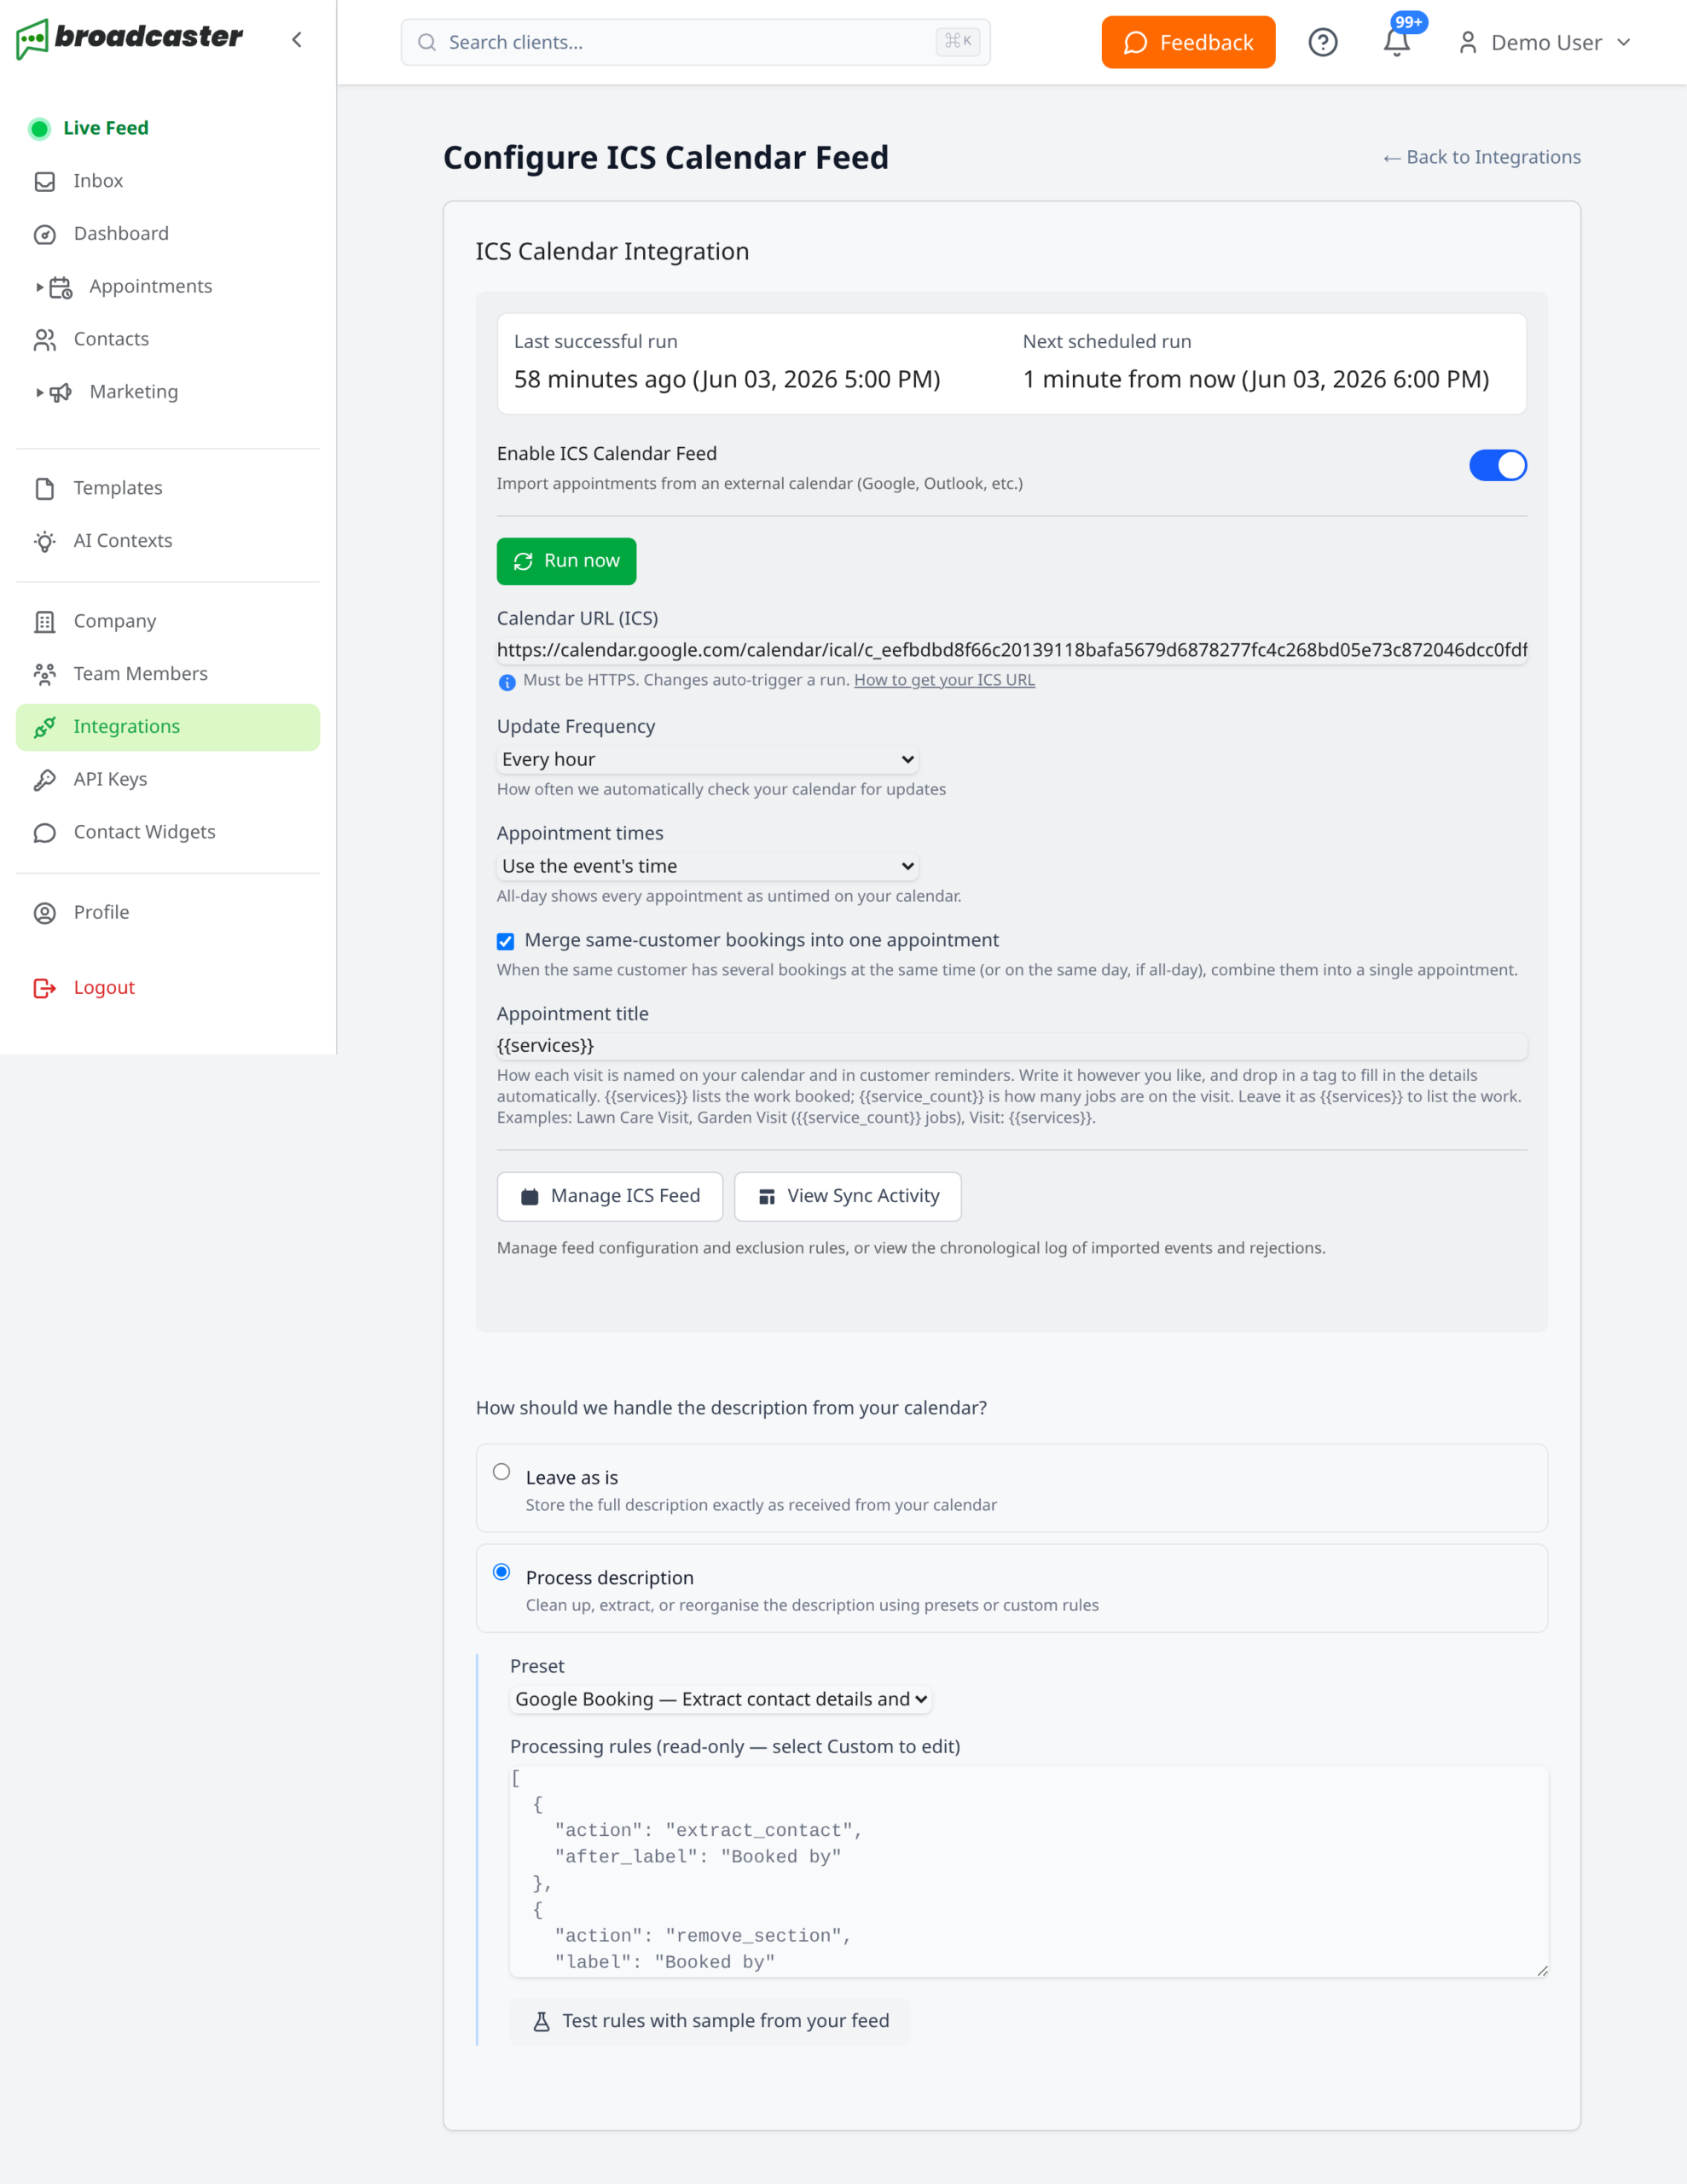Open Manage ICS Feed

click(x=610, y=1196)
